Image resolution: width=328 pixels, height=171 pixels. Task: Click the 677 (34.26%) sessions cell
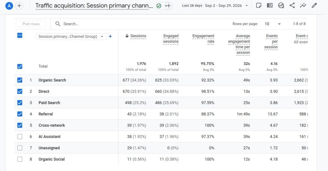click(134, 80)
